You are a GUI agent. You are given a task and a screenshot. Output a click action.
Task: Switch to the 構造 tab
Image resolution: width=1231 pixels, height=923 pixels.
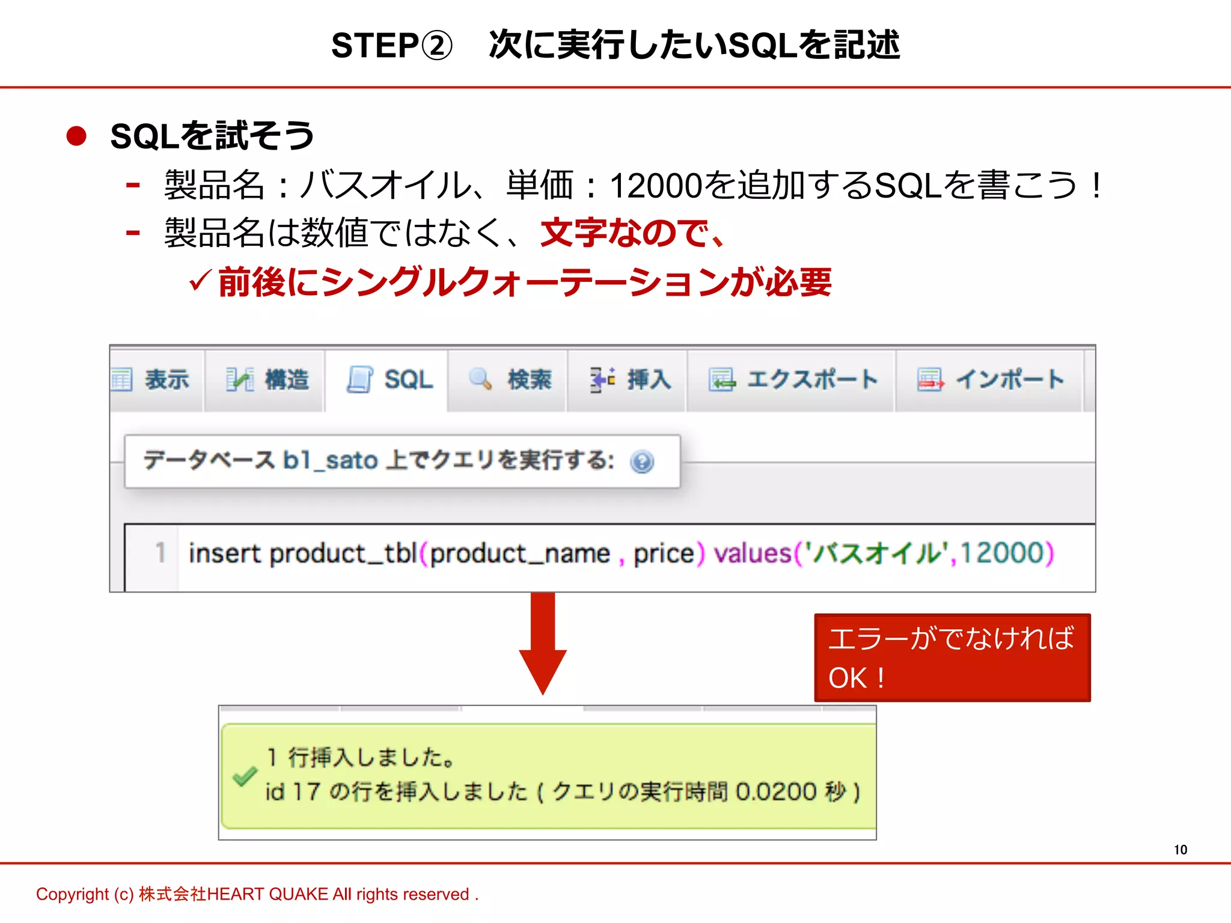coord(264,380)
